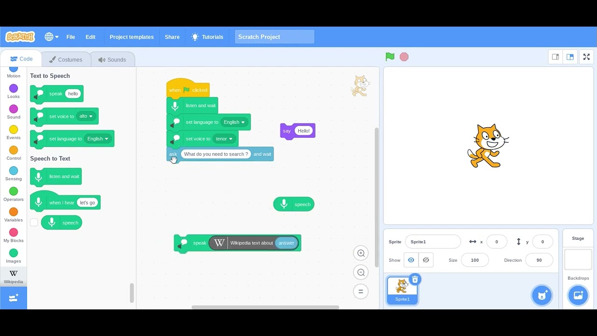Viewport: 597px width, 336px height.
Task: Click the answer reporter in Wikipedia block
Action: click(x=286, y=243)
